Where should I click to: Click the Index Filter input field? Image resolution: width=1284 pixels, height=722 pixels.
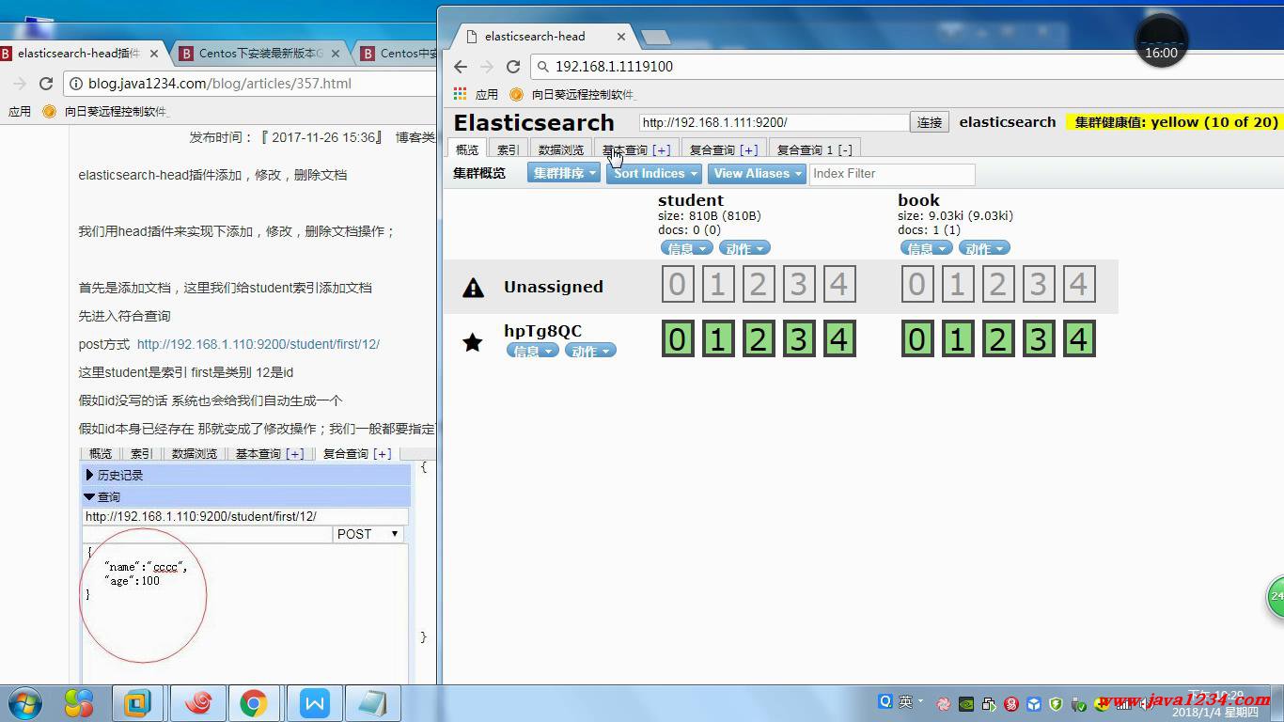coord(891,174)
